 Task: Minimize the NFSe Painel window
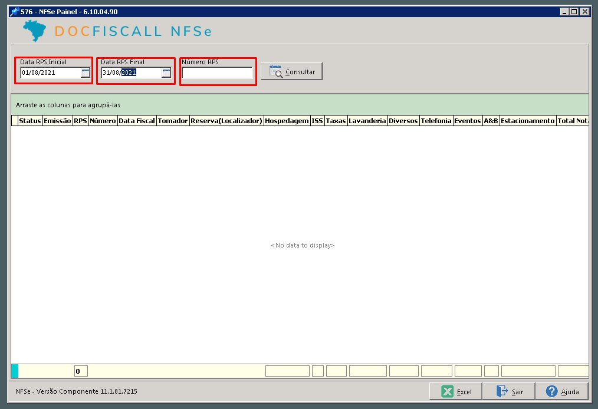(564, 12)
